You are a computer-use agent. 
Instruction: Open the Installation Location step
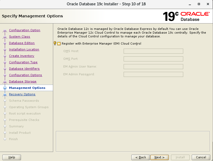coord(24,49)
